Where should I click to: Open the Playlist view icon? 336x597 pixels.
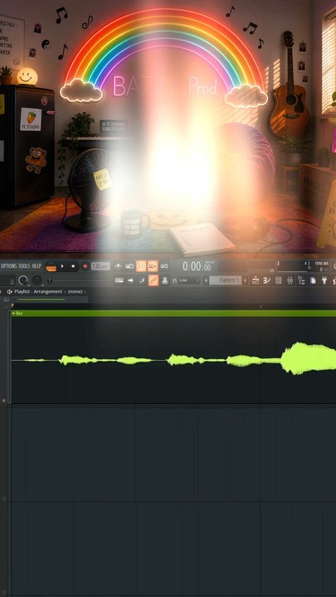[256, 280]
